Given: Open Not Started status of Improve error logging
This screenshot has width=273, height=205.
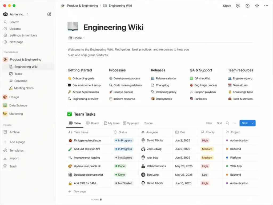Looking at the screenshot, I should [124, 157].
